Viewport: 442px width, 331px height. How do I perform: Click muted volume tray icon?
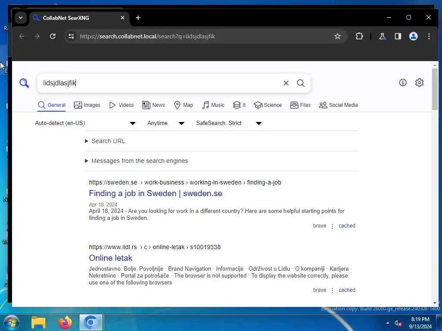[398, 323]
